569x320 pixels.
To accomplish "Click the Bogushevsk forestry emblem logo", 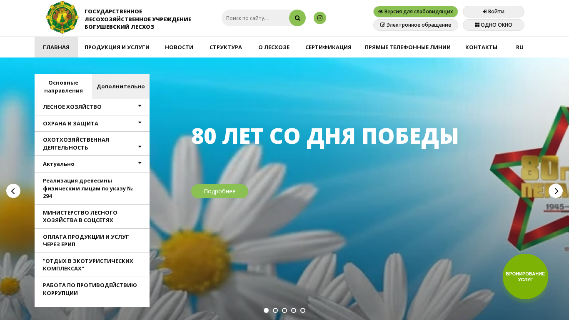I will pyautogui.click(x=62, y=17).
